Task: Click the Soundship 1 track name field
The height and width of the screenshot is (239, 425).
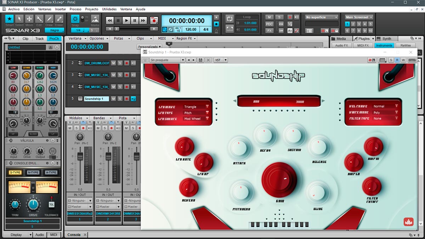Action: pyautogui.click(x=96, y=99)
